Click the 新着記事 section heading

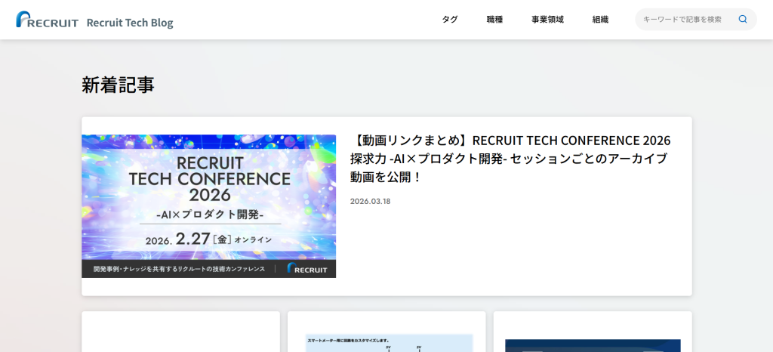(x=118, y=85)
